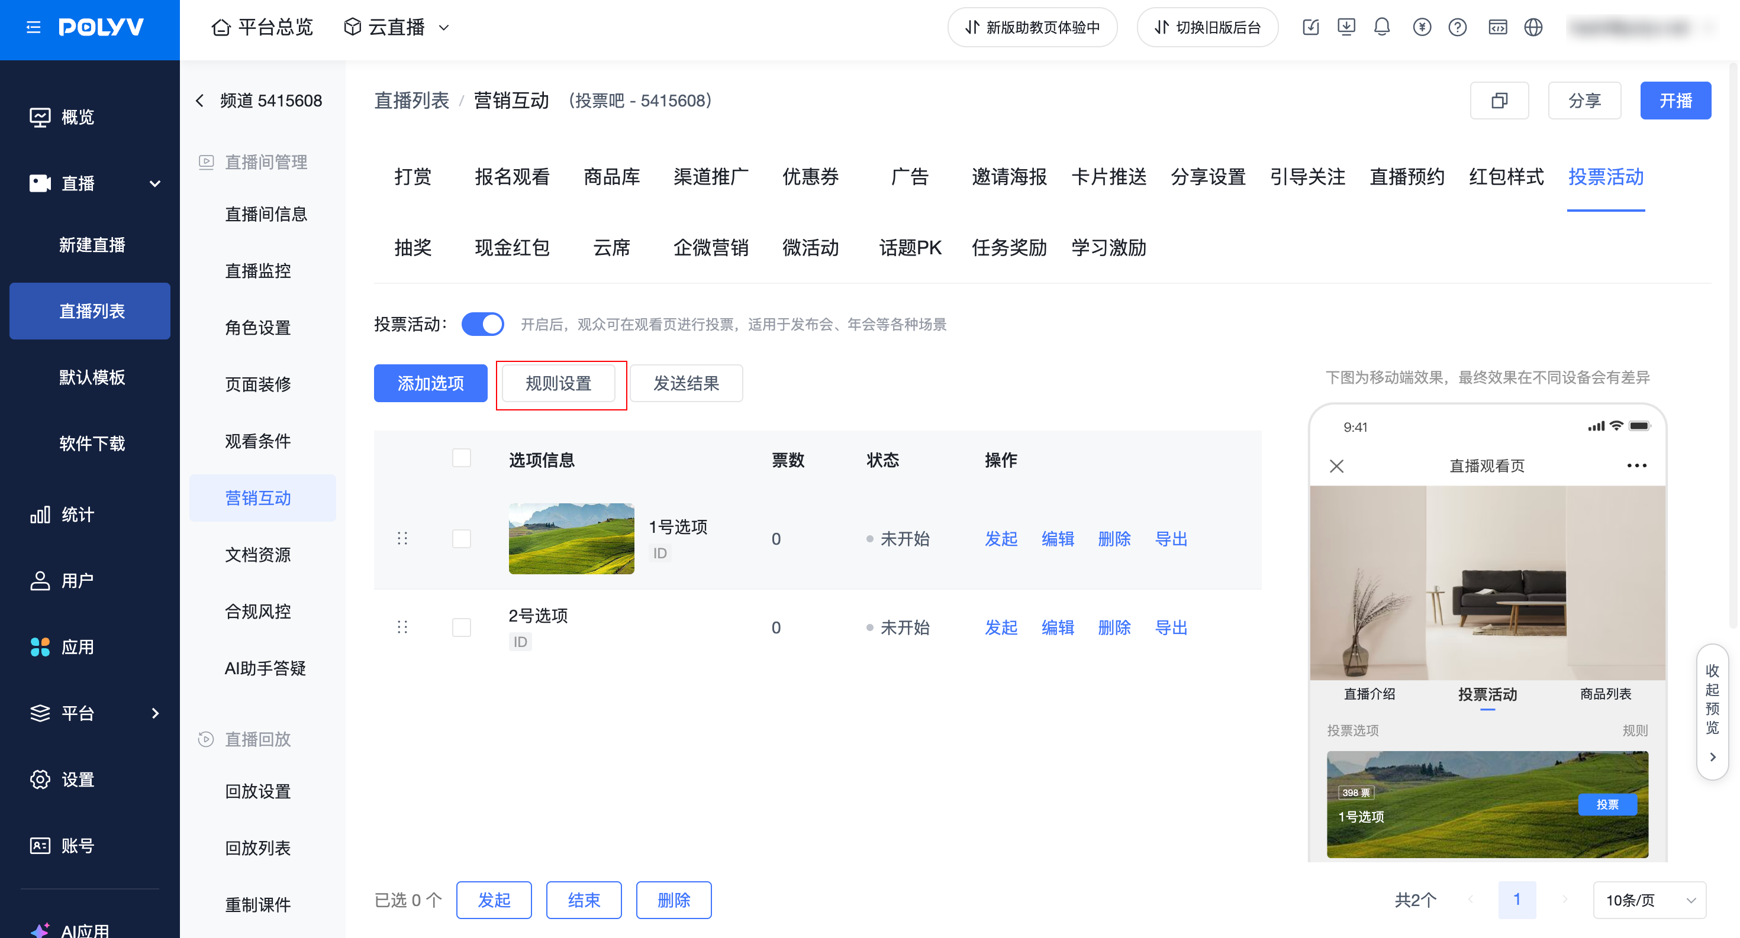Open the 云直播 product dropdown
This screenshot has height=938, width=1740.
pos(396,27)
